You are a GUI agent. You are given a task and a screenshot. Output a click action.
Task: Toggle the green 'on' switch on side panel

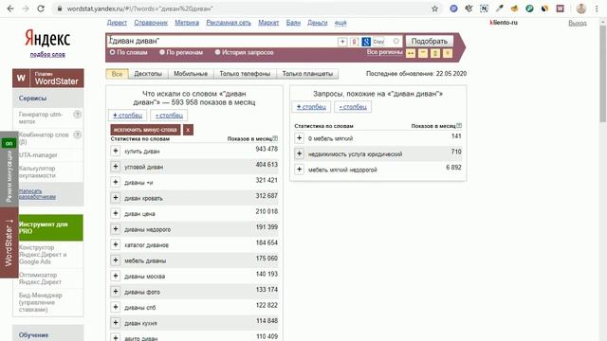(9, 143)
